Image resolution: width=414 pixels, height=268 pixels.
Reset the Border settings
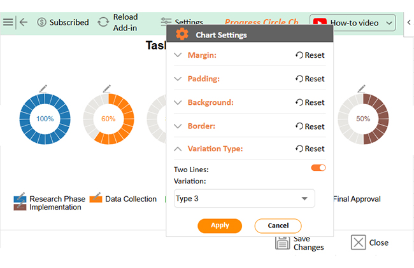310,126
